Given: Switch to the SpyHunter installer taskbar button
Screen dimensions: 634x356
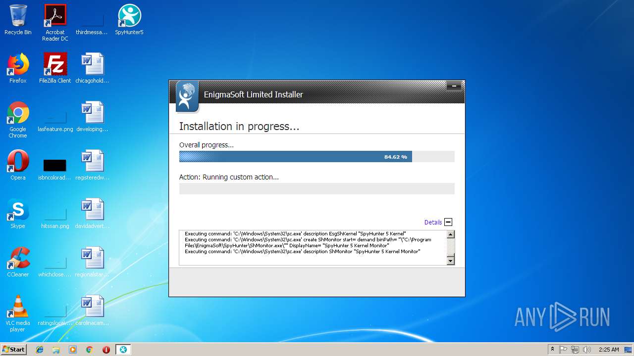Looking at the screenshot, I should 123,350.
